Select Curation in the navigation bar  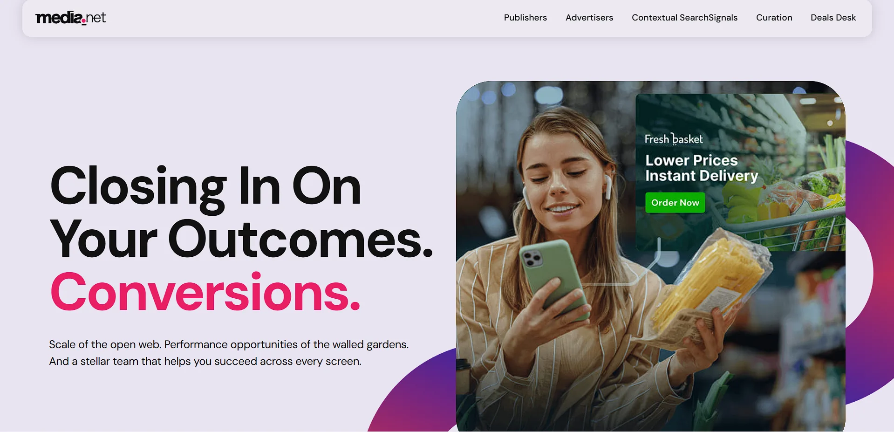click(x=774, y=18)
